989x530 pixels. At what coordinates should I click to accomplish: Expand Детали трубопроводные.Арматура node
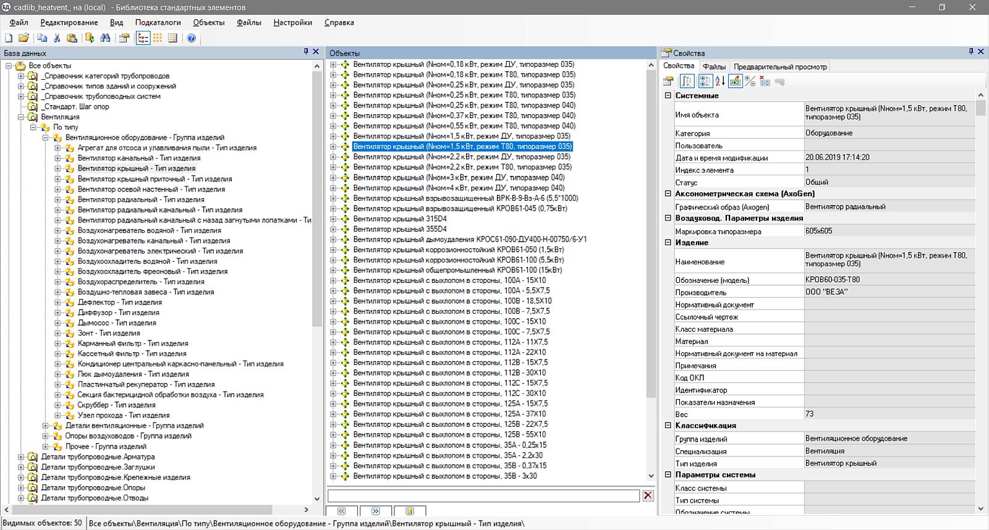pyautogui.click(x=21, y=456)
